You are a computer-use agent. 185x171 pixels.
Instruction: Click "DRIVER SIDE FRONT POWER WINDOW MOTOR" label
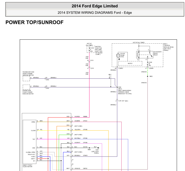(28, 92)
